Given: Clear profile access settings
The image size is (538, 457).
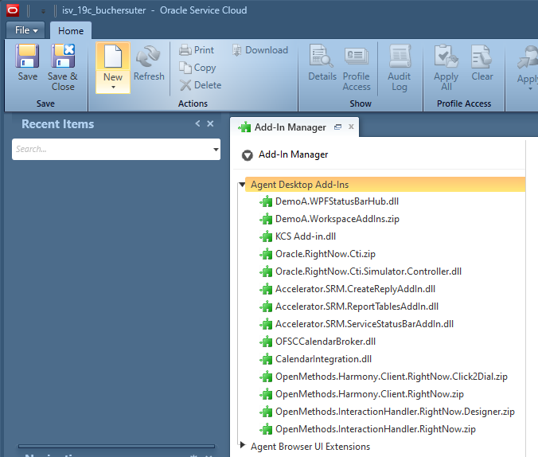Looking at the screenshot, I should pos(481,62).
